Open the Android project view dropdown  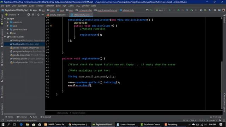coord(12,15)
